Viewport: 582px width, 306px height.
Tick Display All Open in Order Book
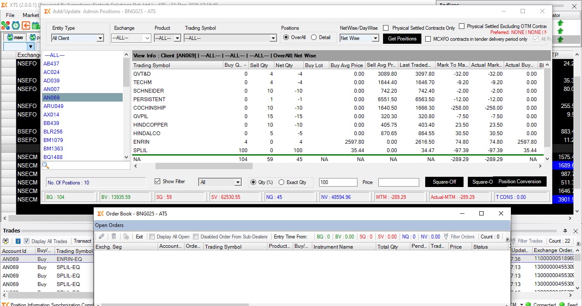(x=152, y=237)
